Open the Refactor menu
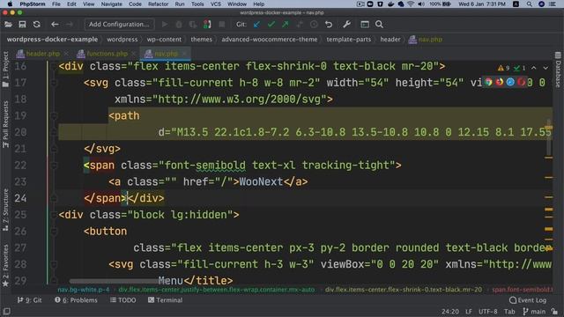This screenshot has width=564, height=317. pyautogui.click(x=158, y=4)
